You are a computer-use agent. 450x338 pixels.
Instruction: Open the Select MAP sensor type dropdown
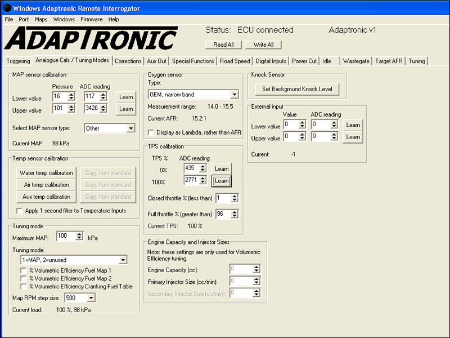pos(131,128)
